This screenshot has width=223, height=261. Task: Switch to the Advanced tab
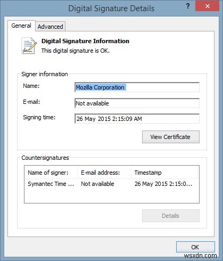click(50, 27)
